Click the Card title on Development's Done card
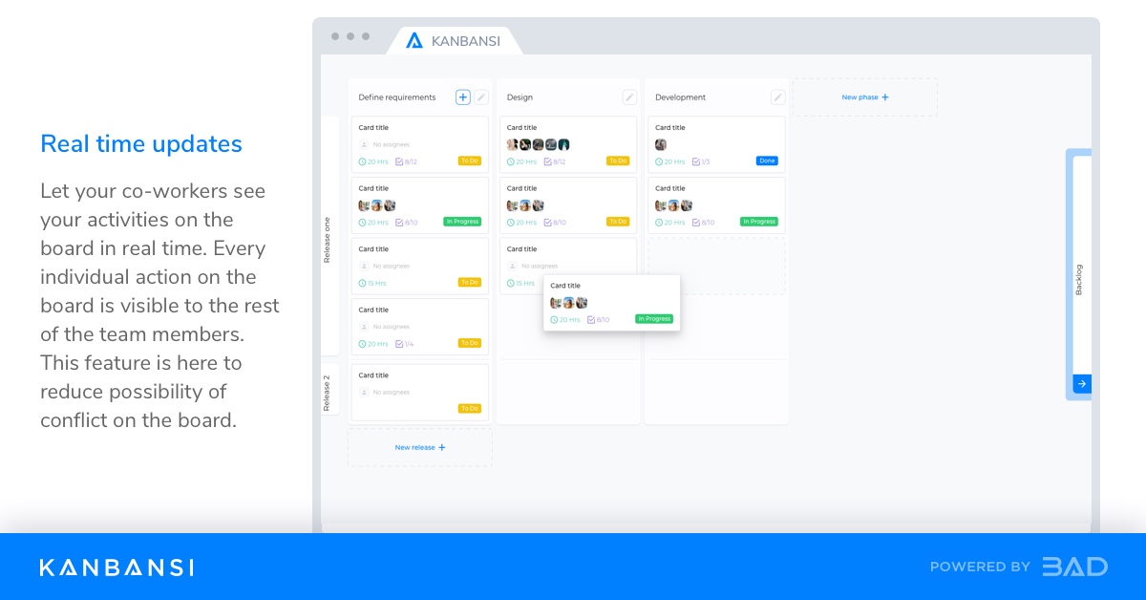The height and width of the screenshot is (600, 1146). click(x=670, y=127)
